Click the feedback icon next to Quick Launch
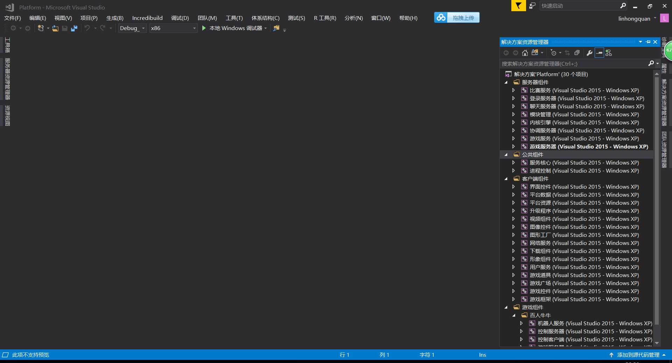The width and height of the screenshot is (672, 363). tap(532, 6)
